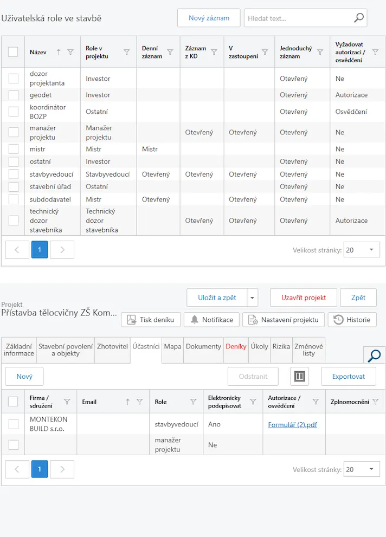Open the Formulář (2).pdf link
386x537 pixels.
pyautogui.click(x=292, y=424)
